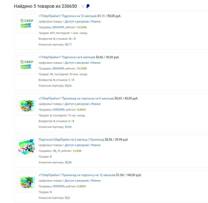Click partner commission $0,06 link
The width and height of the screenshot is (208, 203).
click(68, 162)
